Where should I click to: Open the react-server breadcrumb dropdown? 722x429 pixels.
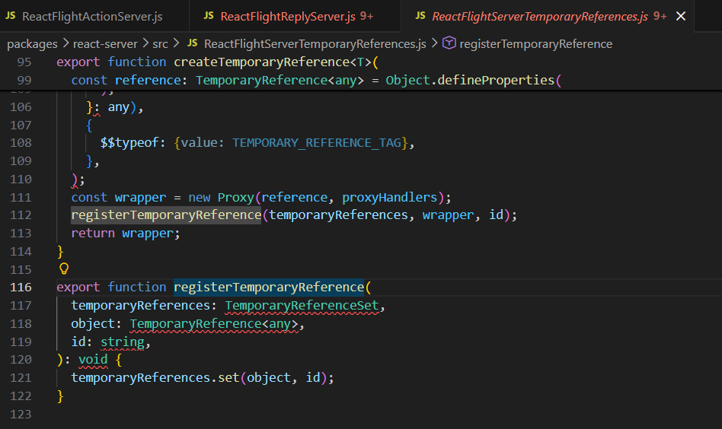coord(106,44)
